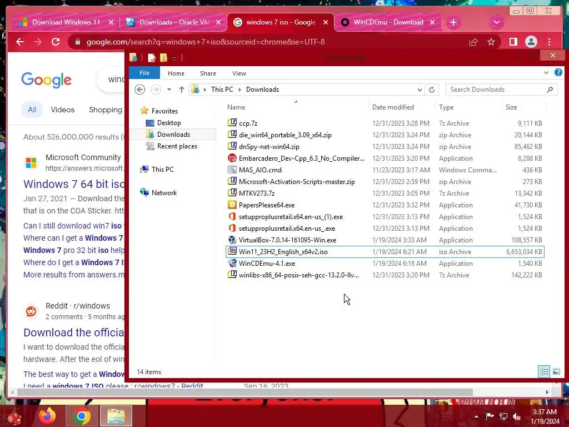
Task: Expand recent locations dropdown in Explorer
Action: pyautogui.click(x=169, y=90)
